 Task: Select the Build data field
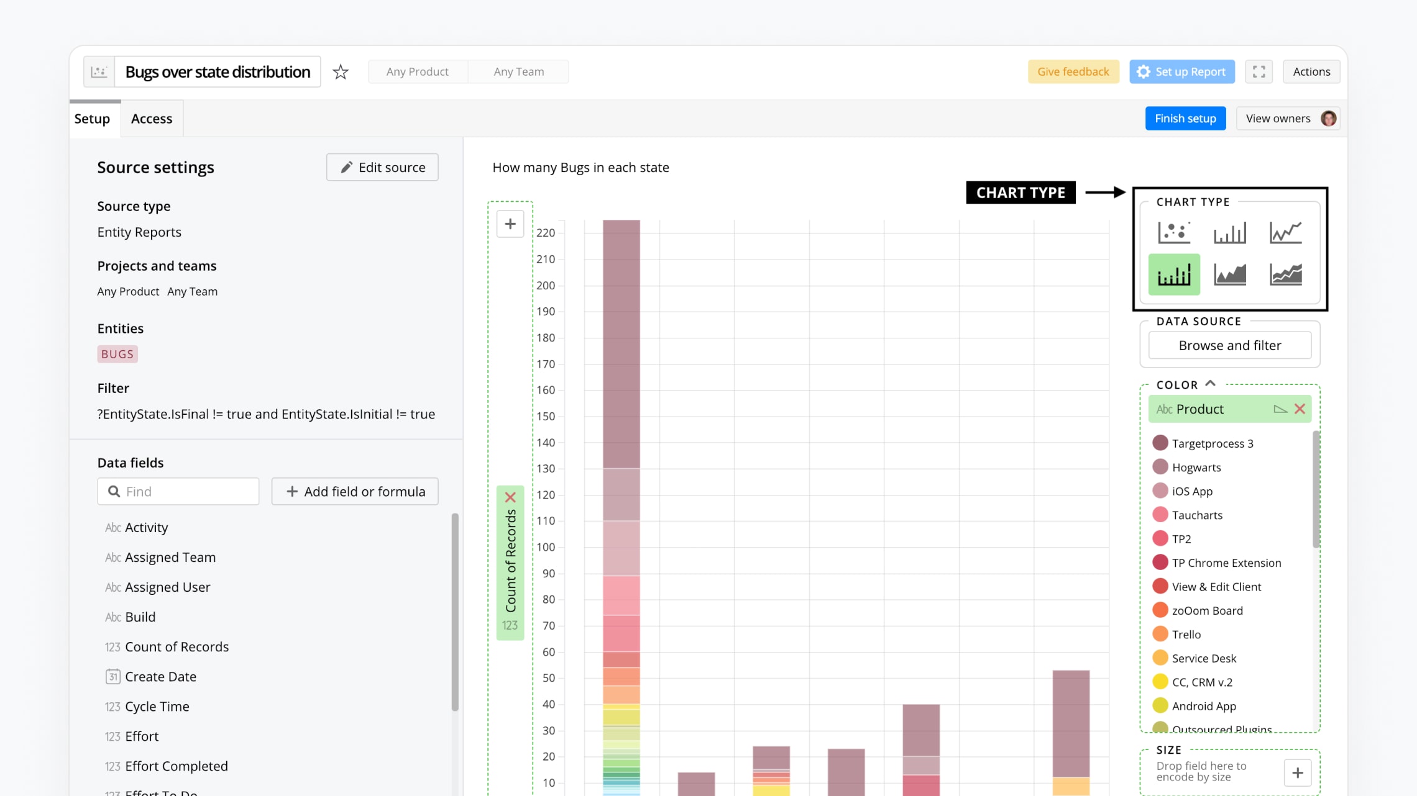click(140, 617)
